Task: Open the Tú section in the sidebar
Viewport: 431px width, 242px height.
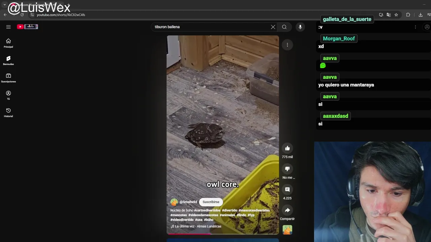Action: click(8, 95)
